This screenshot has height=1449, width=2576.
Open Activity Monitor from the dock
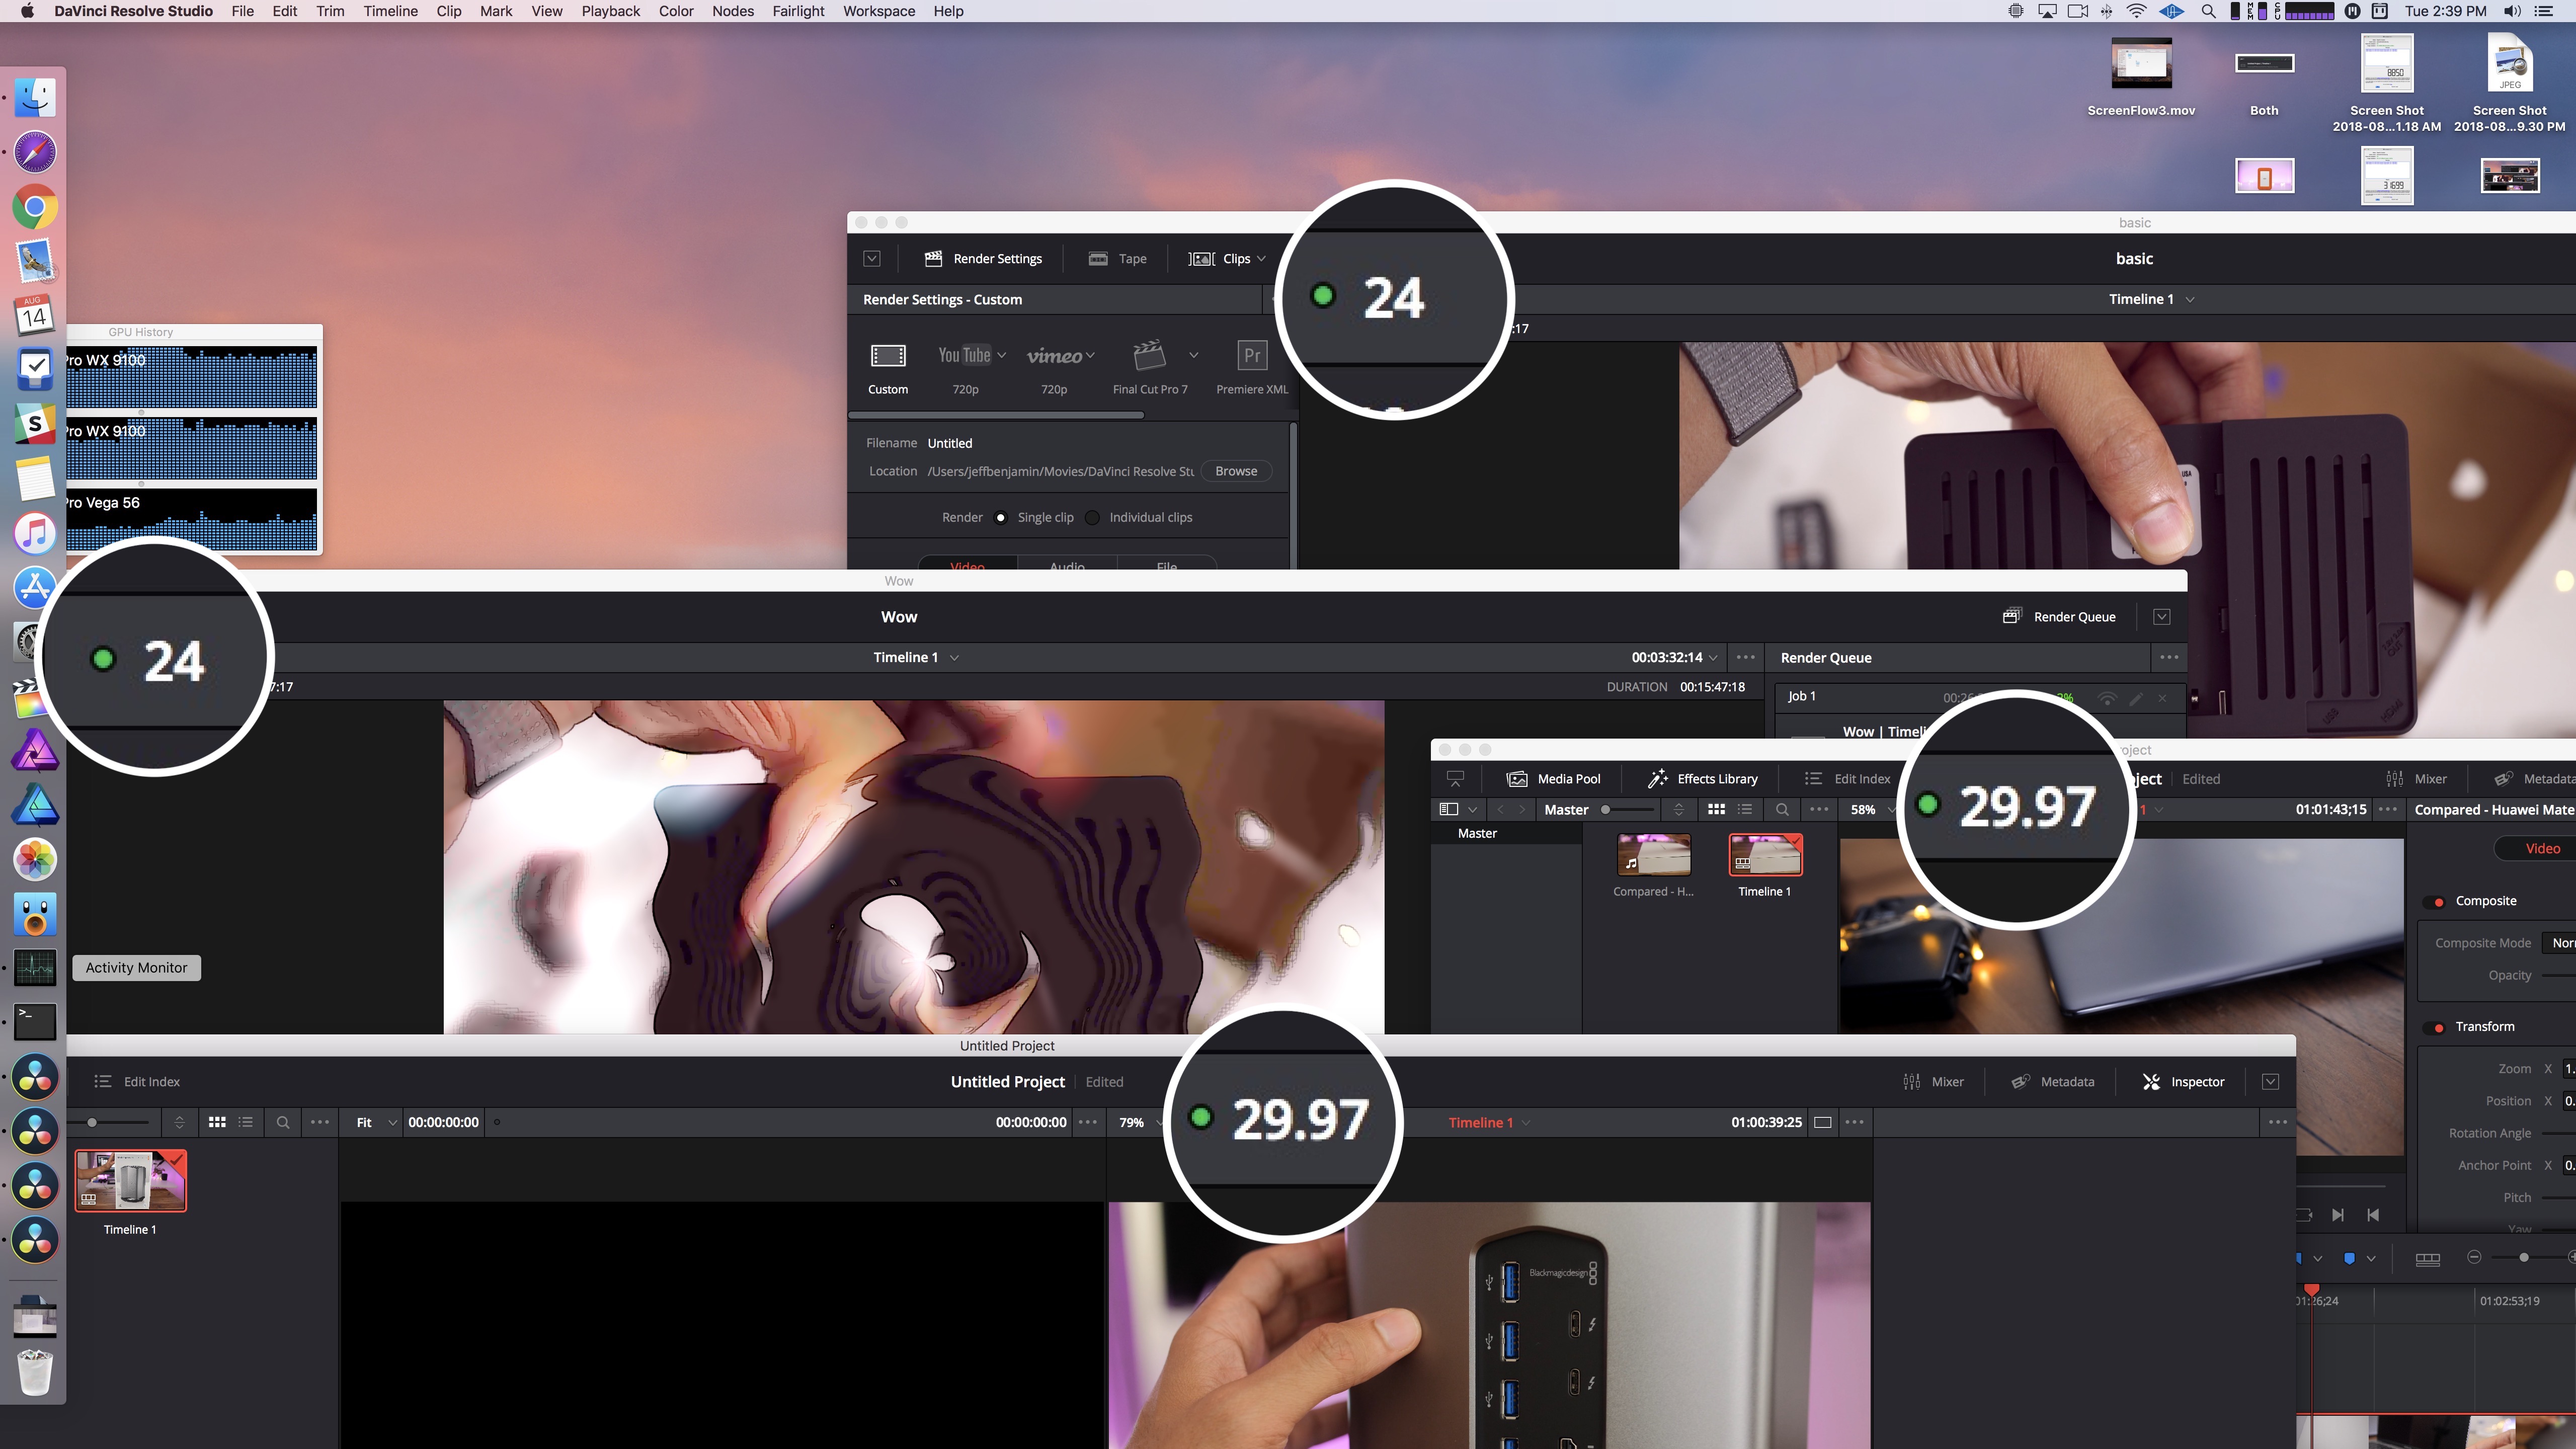(35, 967)
